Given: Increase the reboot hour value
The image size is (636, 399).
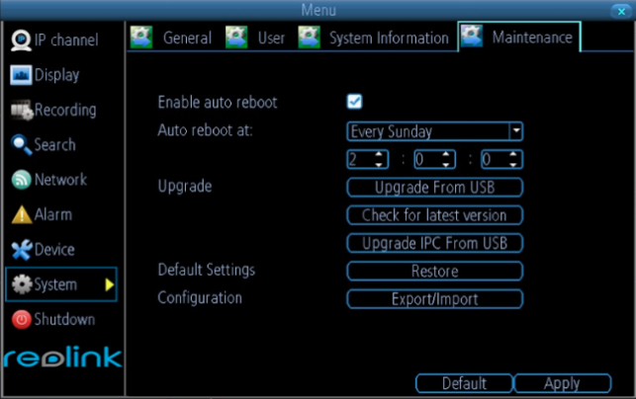Looking at the screenshot, I should 379,155.
